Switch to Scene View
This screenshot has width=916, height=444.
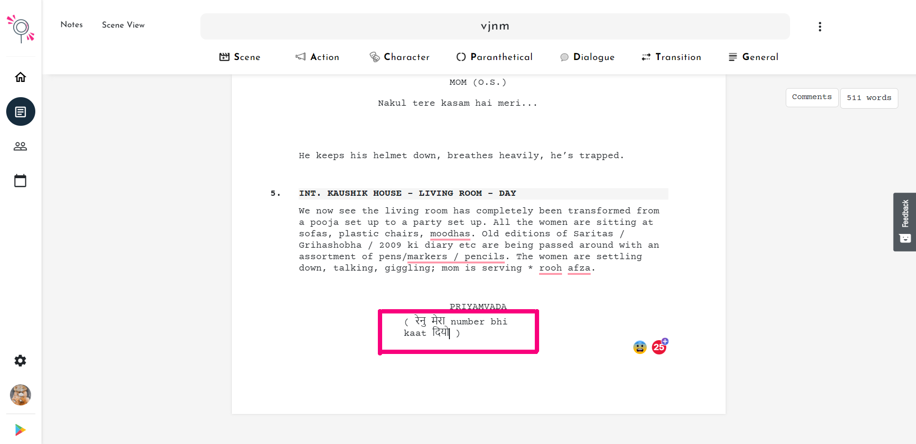tap(123, 25)
